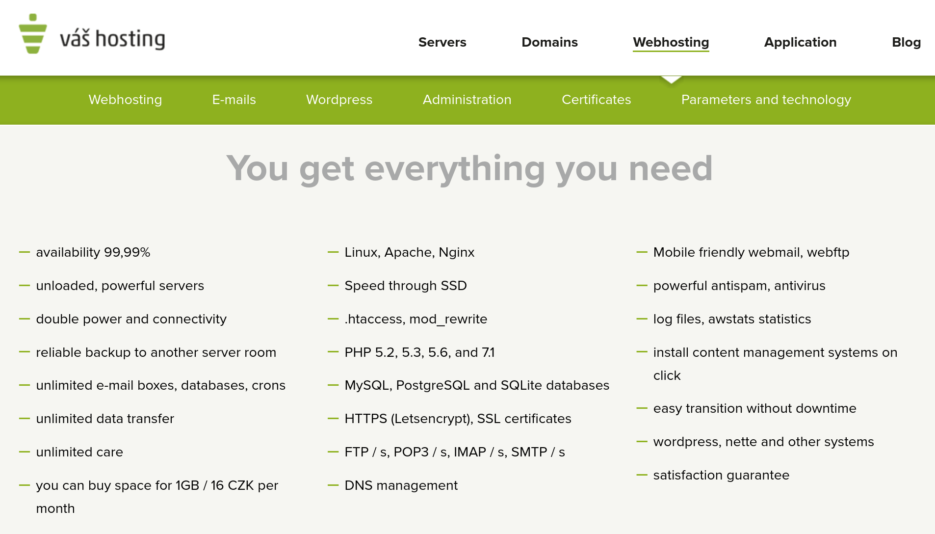Image resolution: width=935 pixels, height=534 pixels.
Task: Click 'log files, awstats statistics' item
Action: (x=732, y=319)
